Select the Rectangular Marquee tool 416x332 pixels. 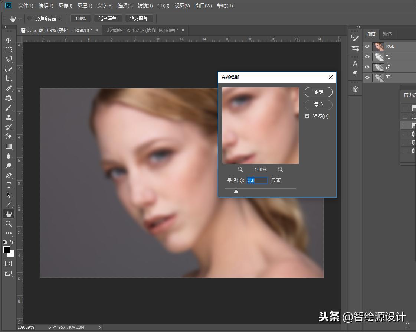click(x=8, y=50)
